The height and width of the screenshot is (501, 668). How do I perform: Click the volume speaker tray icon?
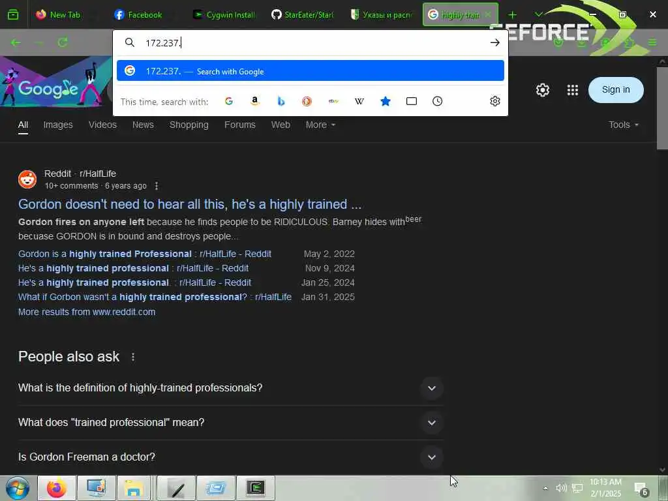coord(561,488)
